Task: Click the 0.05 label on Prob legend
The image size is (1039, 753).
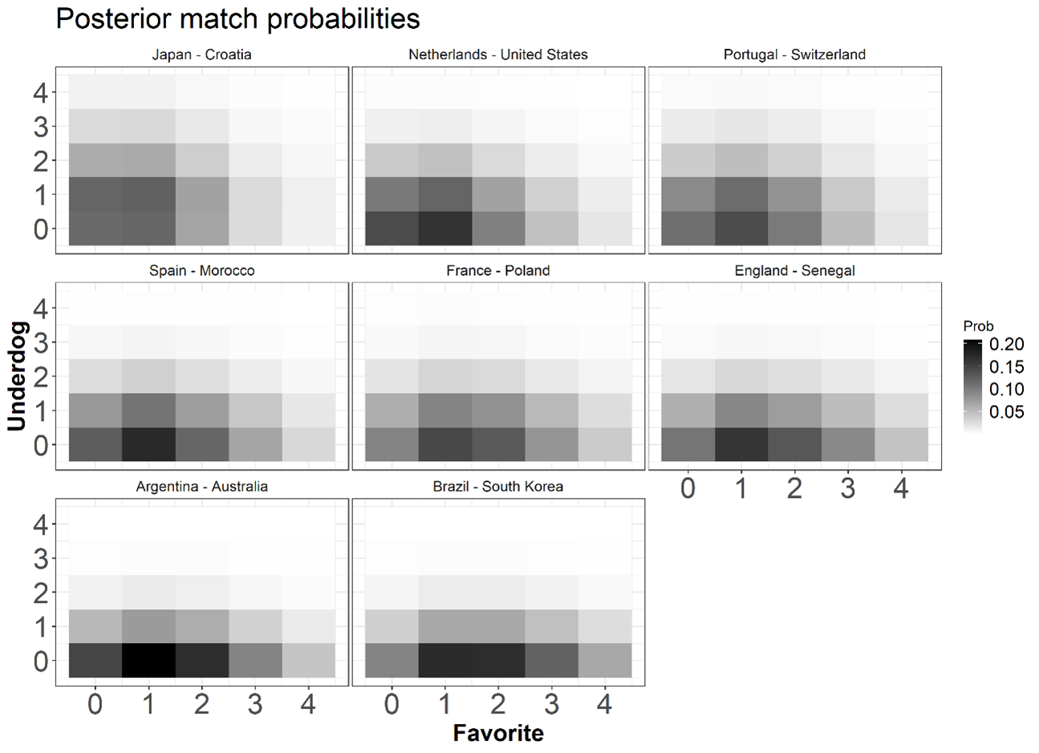Action: click(x=1007, y=412)
